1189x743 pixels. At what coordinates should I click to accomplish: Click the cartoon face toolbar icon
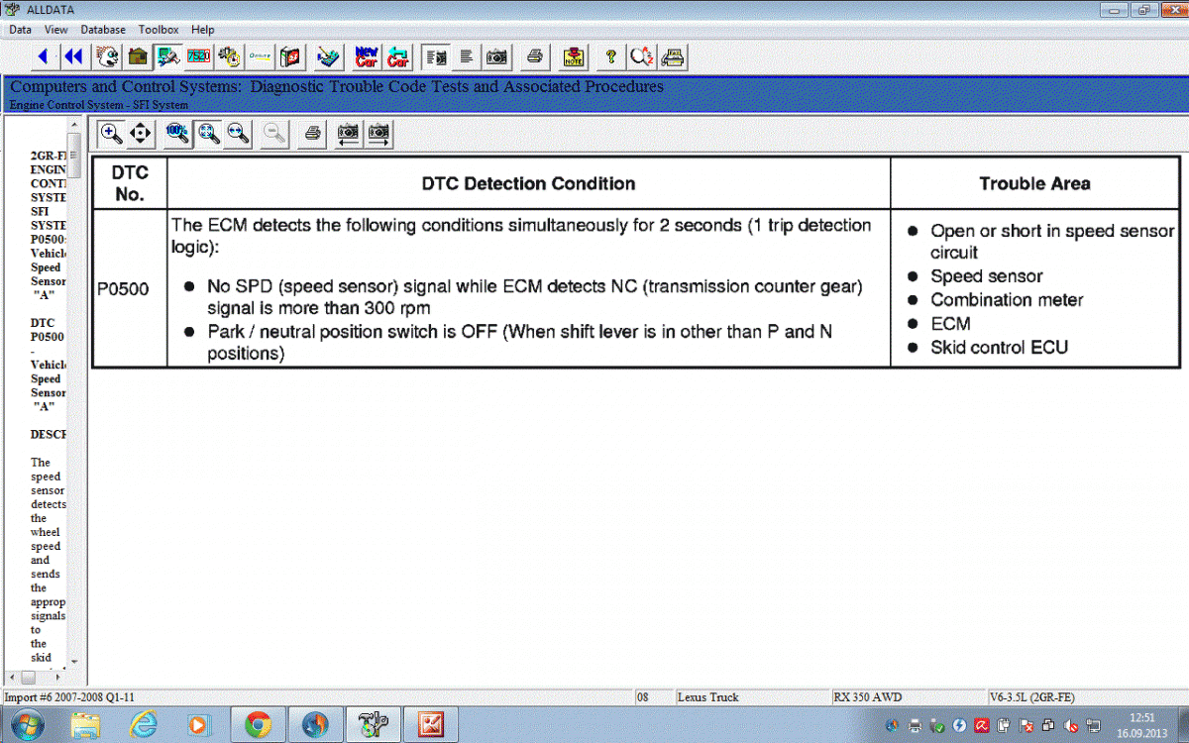[x=107, y=56]
